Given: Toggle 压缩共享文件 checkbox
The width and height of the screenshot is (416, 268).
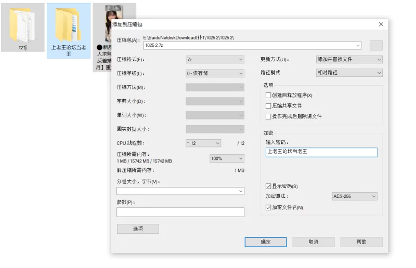Looking at the screenshot, I should point(268,106).
